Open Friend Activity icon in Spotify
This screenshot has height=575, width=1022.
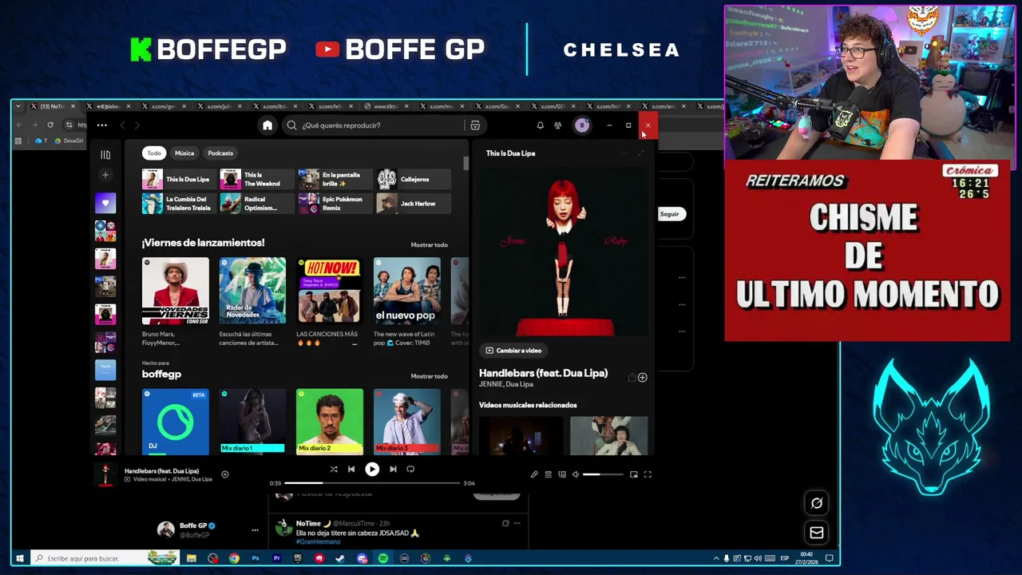point(558,125)
